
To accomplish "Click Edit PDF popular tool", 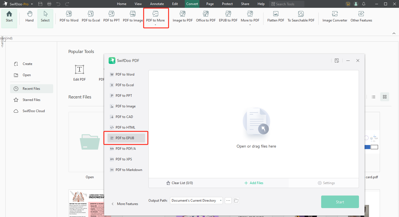I will point(80,73).
